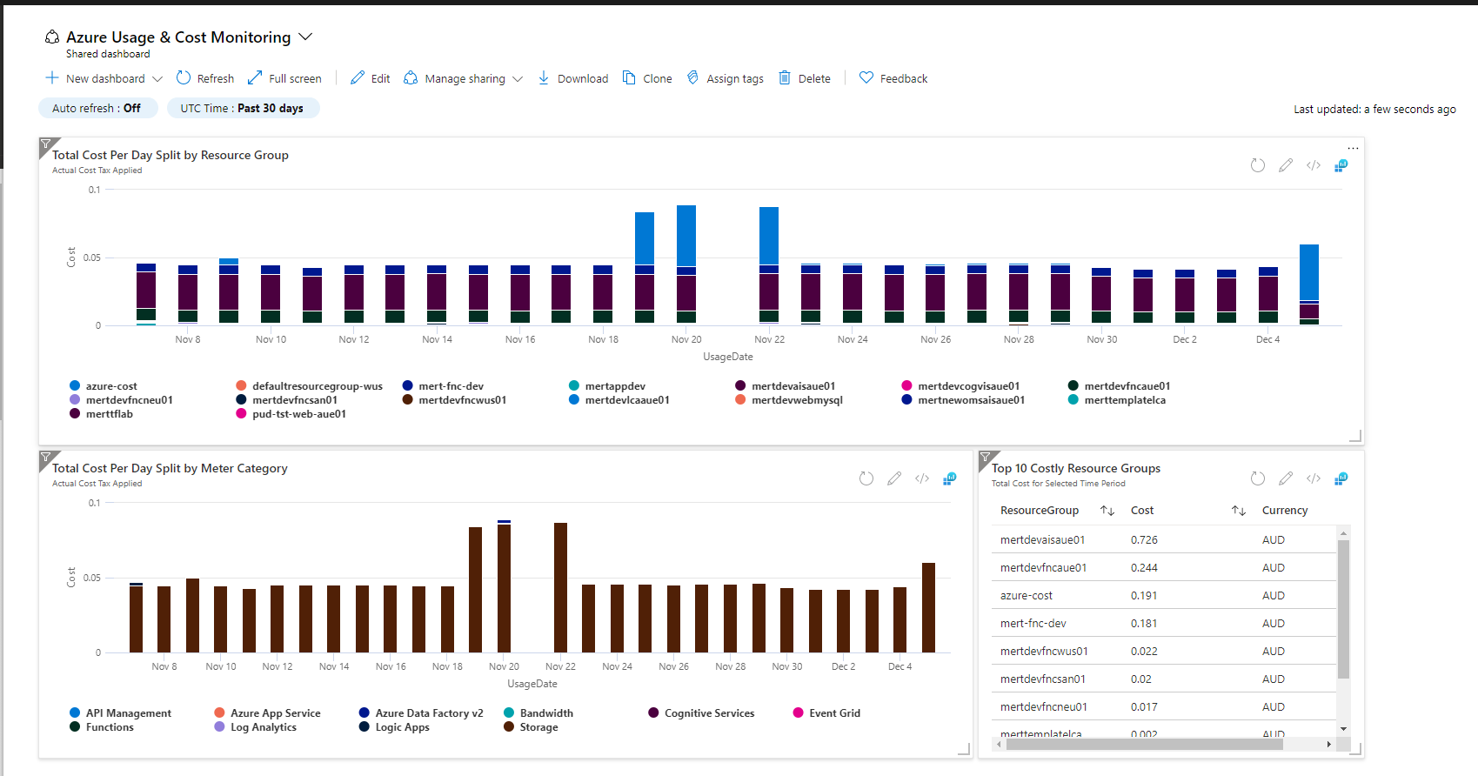Viewport: 1478px width, 776px height.
Task: Clone the dashboard
Action: click(647, 78)
